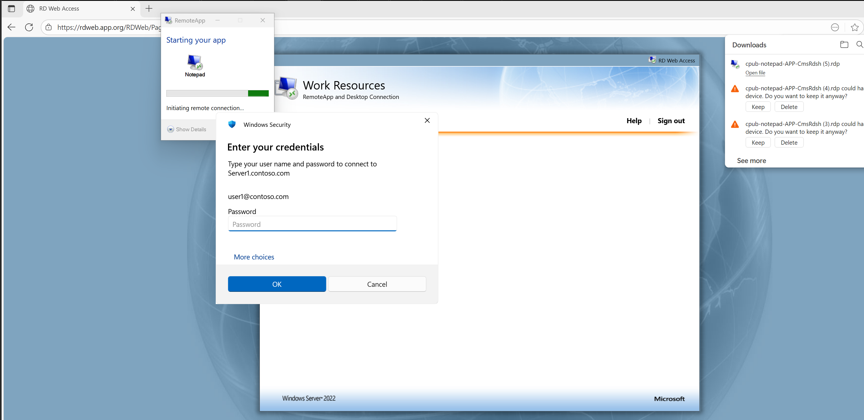Open the browser more options ellipsis icon
This screenshot has width=864, height=420.
pyautogui.click(x=835, y=28)
